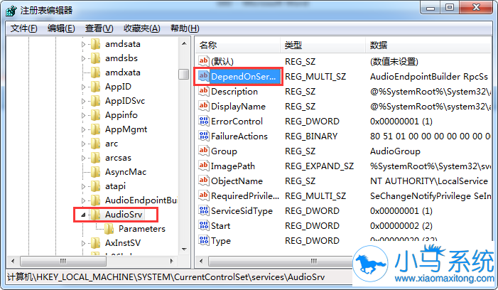Image resolution: width=498 pixels, height=290 pixels.
Task: Click the string icon of the Group value
Action: pos(204,151)
